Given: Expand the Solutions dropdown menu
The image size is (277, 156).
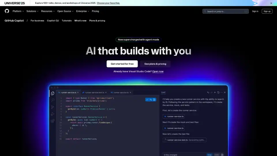Looking at the screenshot, I should (x=32, y=11).
